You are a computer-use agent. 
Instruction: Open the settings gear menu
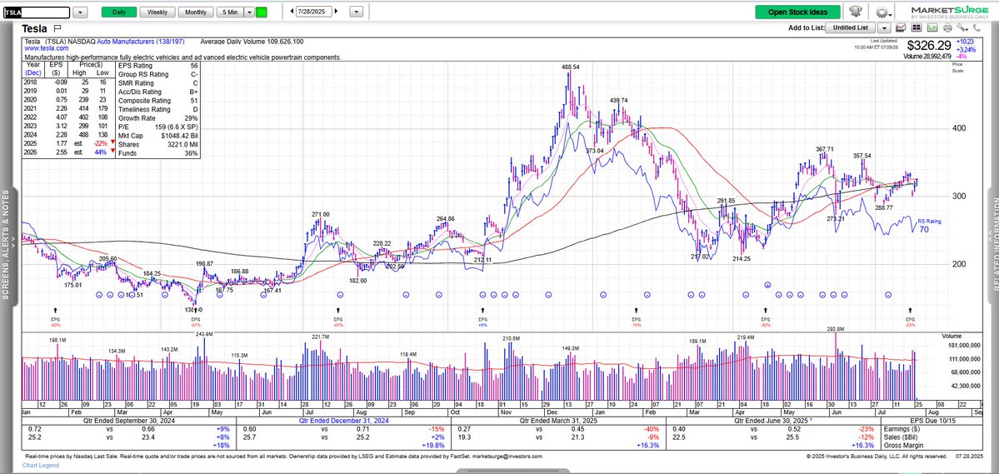pyautogui.click(x=882, y=12)
